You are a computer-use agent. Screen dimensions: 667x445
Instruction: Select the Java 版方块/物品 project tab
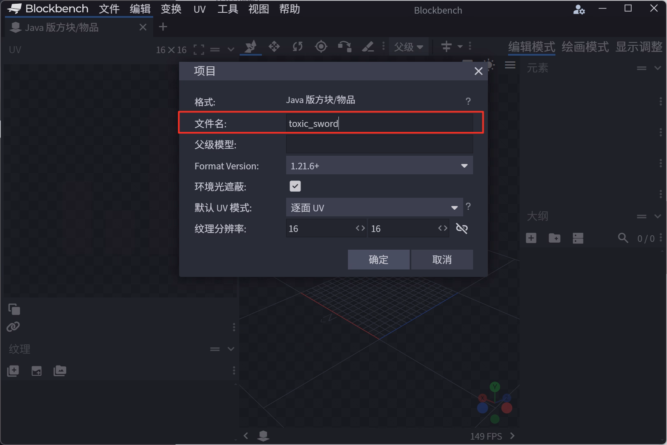point(79,27)
